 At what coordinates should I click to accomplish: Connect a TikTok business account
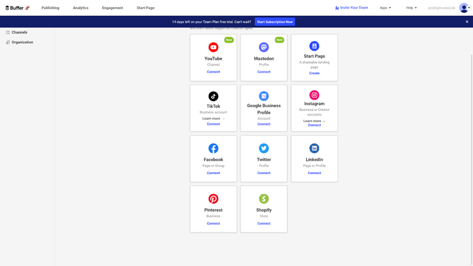point(214,124)
